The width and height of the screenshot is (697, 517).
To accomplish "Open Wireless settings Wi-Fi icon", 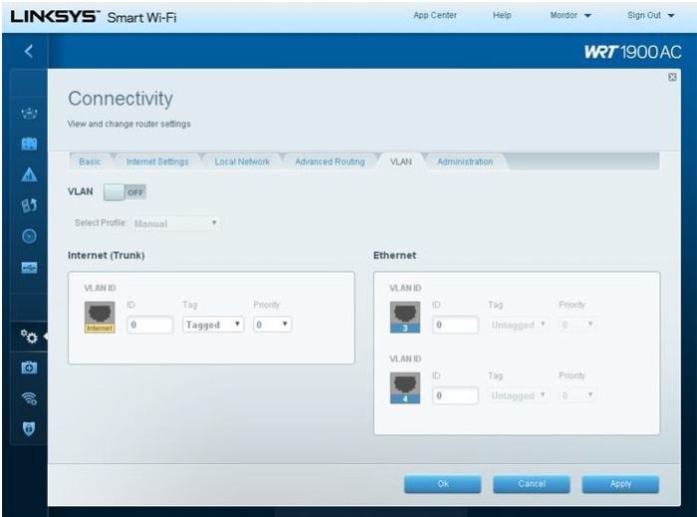I will point(29,398).
